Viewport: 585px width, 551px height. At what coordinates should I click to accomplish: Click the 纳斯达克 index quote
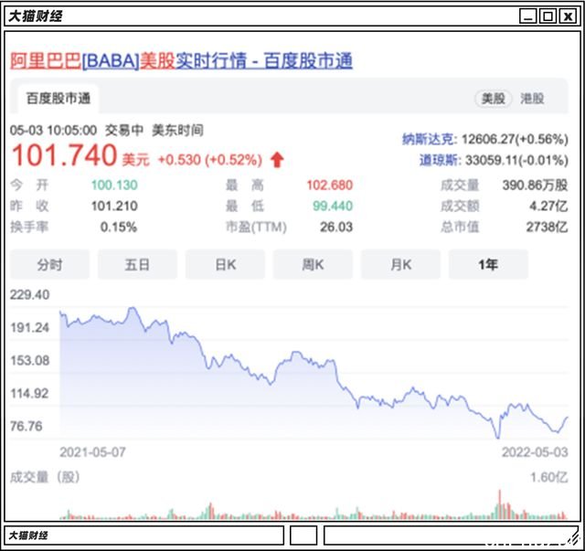pyautogui.click(x=485, y=139)
